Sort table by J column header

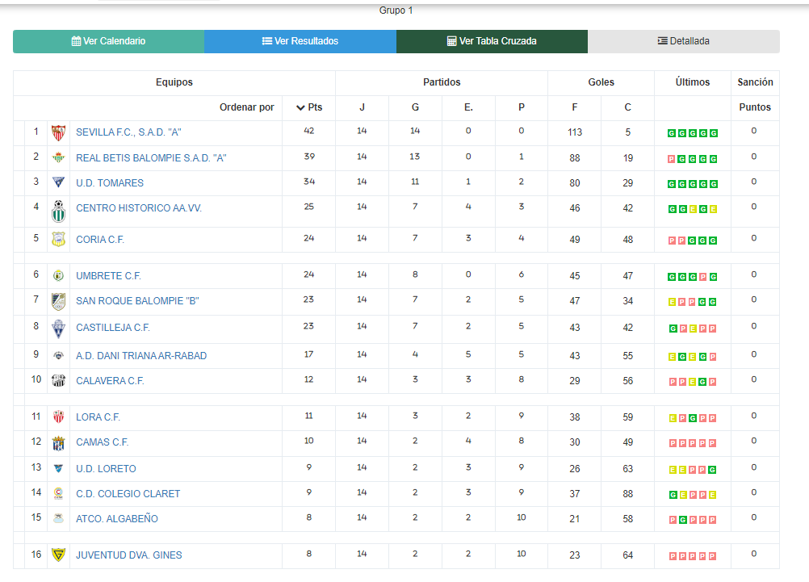pyautogui.click(x=363, y=107)
